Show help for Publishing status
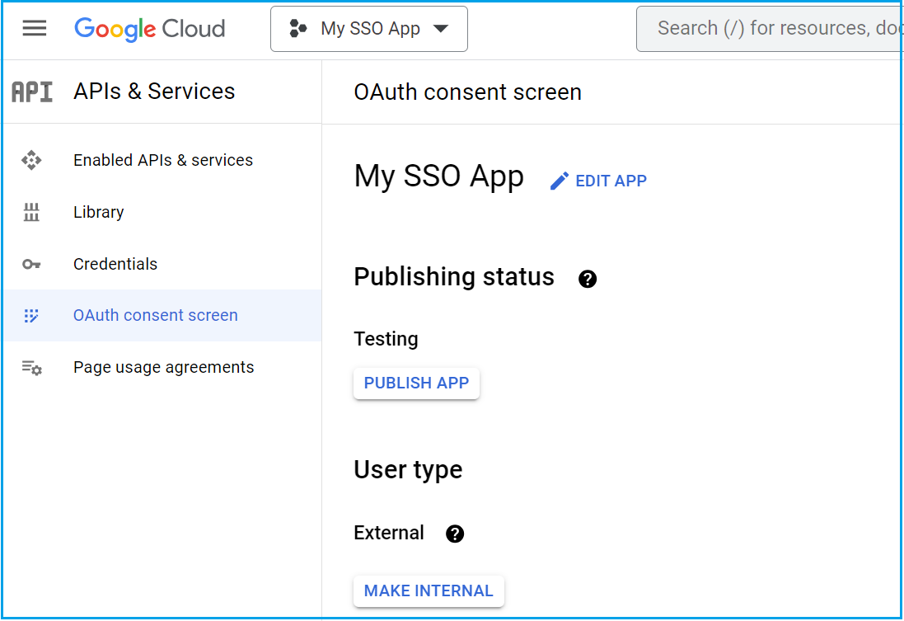 pyautogui.click(x=588, y=279)
